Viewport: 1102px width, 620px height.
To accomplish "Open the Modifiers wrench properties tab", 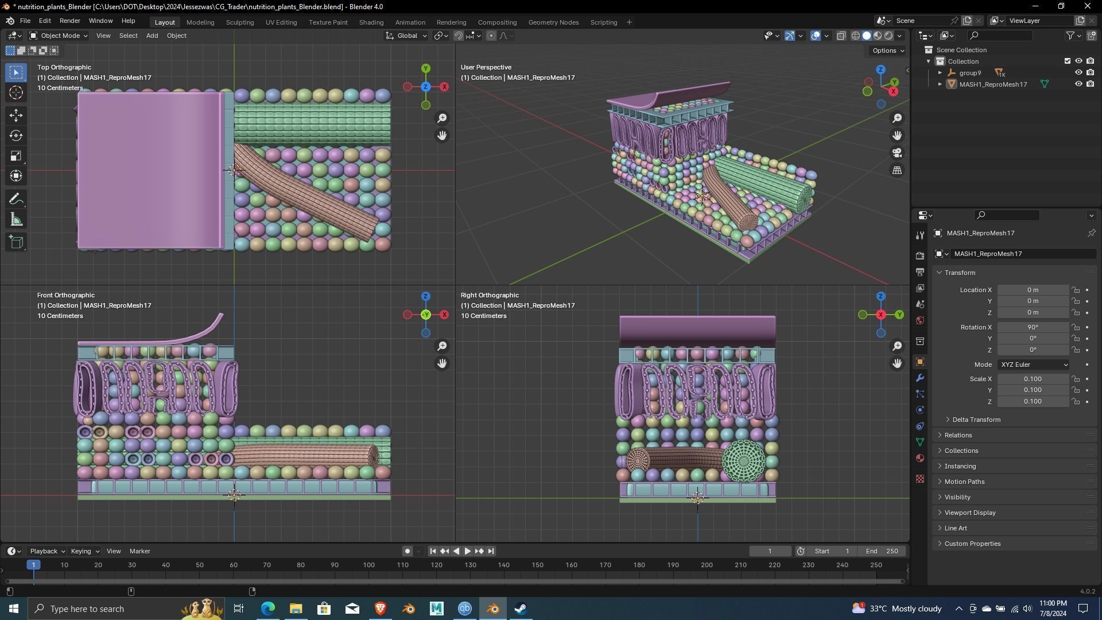I will (920, 378).
